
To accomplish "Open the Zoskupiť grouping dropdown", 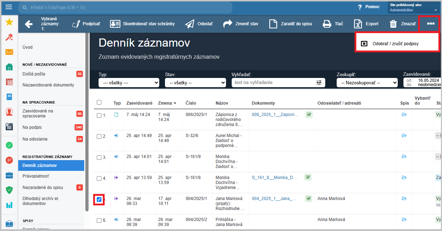I will pyautogui.click(x=367, y=83).
